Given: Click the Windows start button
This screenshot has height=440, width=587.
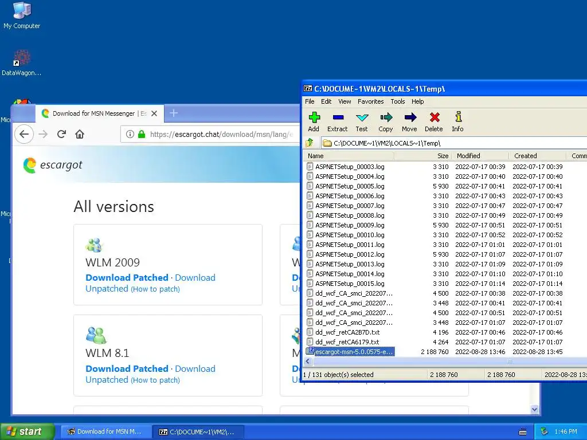Looking at the screenshot, I should (x=27, y=431).
